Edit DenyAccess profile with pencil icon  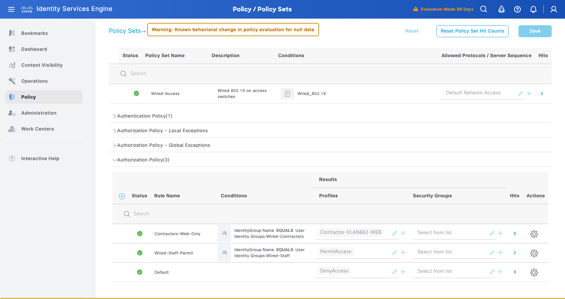tap(395, 272)
